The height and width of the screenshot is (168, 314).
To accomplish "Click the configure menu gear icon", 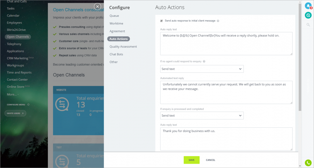I will pyautogui.click(x=28, y=104).
